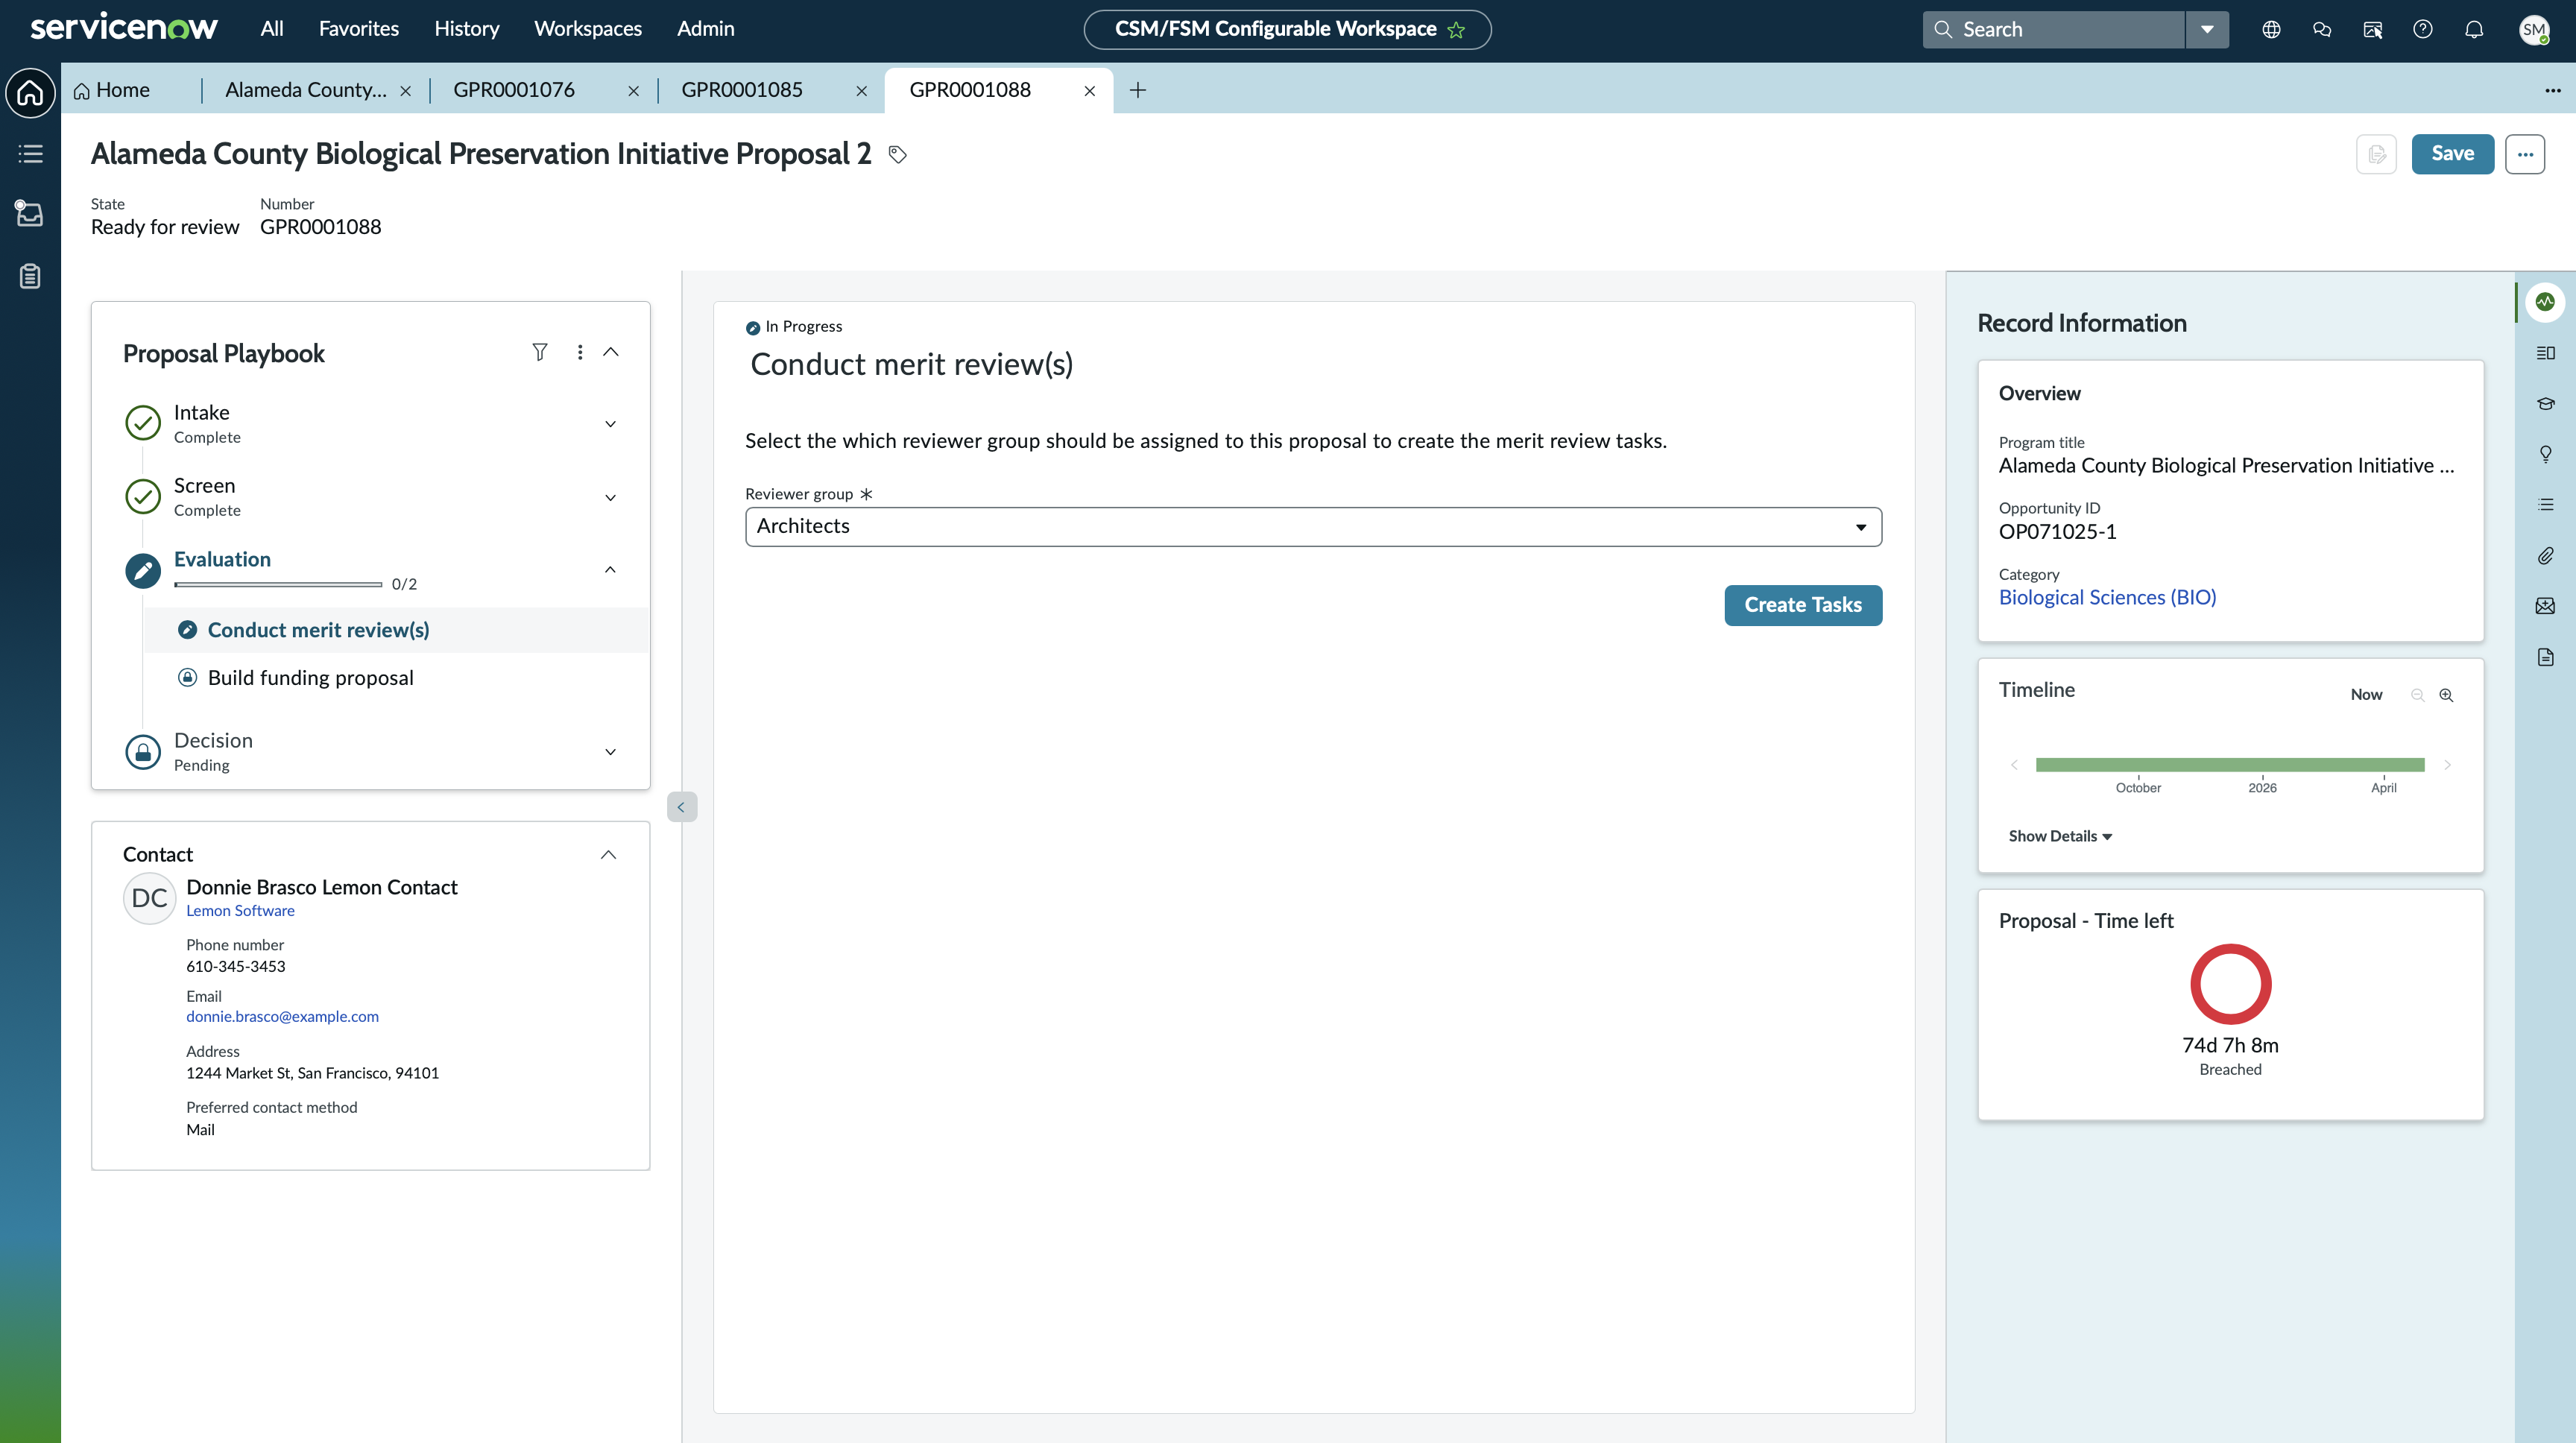This screenshot has width=2576, height=1443.
Task: Open the clipboard icon in left sidebar
Action: point(30,276)
